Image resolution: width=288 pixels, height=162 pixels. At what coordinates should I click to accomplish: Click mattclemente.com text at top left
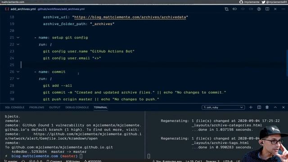click(13, 2)
